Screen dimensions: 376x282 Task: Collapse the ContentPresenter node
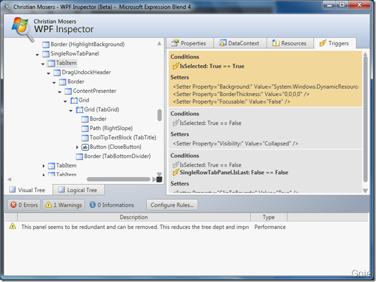click(59, 92)
